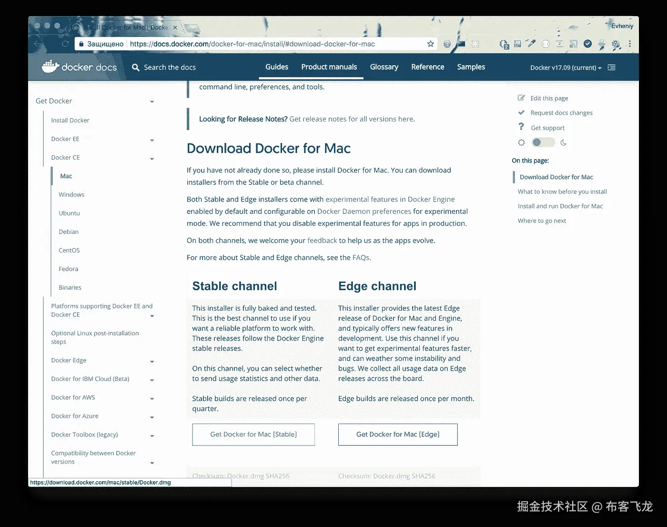This screenshot has height=527, width=667.
Task: Collapse Docker CE submenu arrow
Action: pyautogui.click(x=152, y=159)
